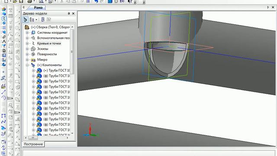The width and height of the screenshot is (277, 156).
Task: Open the tree display options dropdown
Action: click(36, 19)
